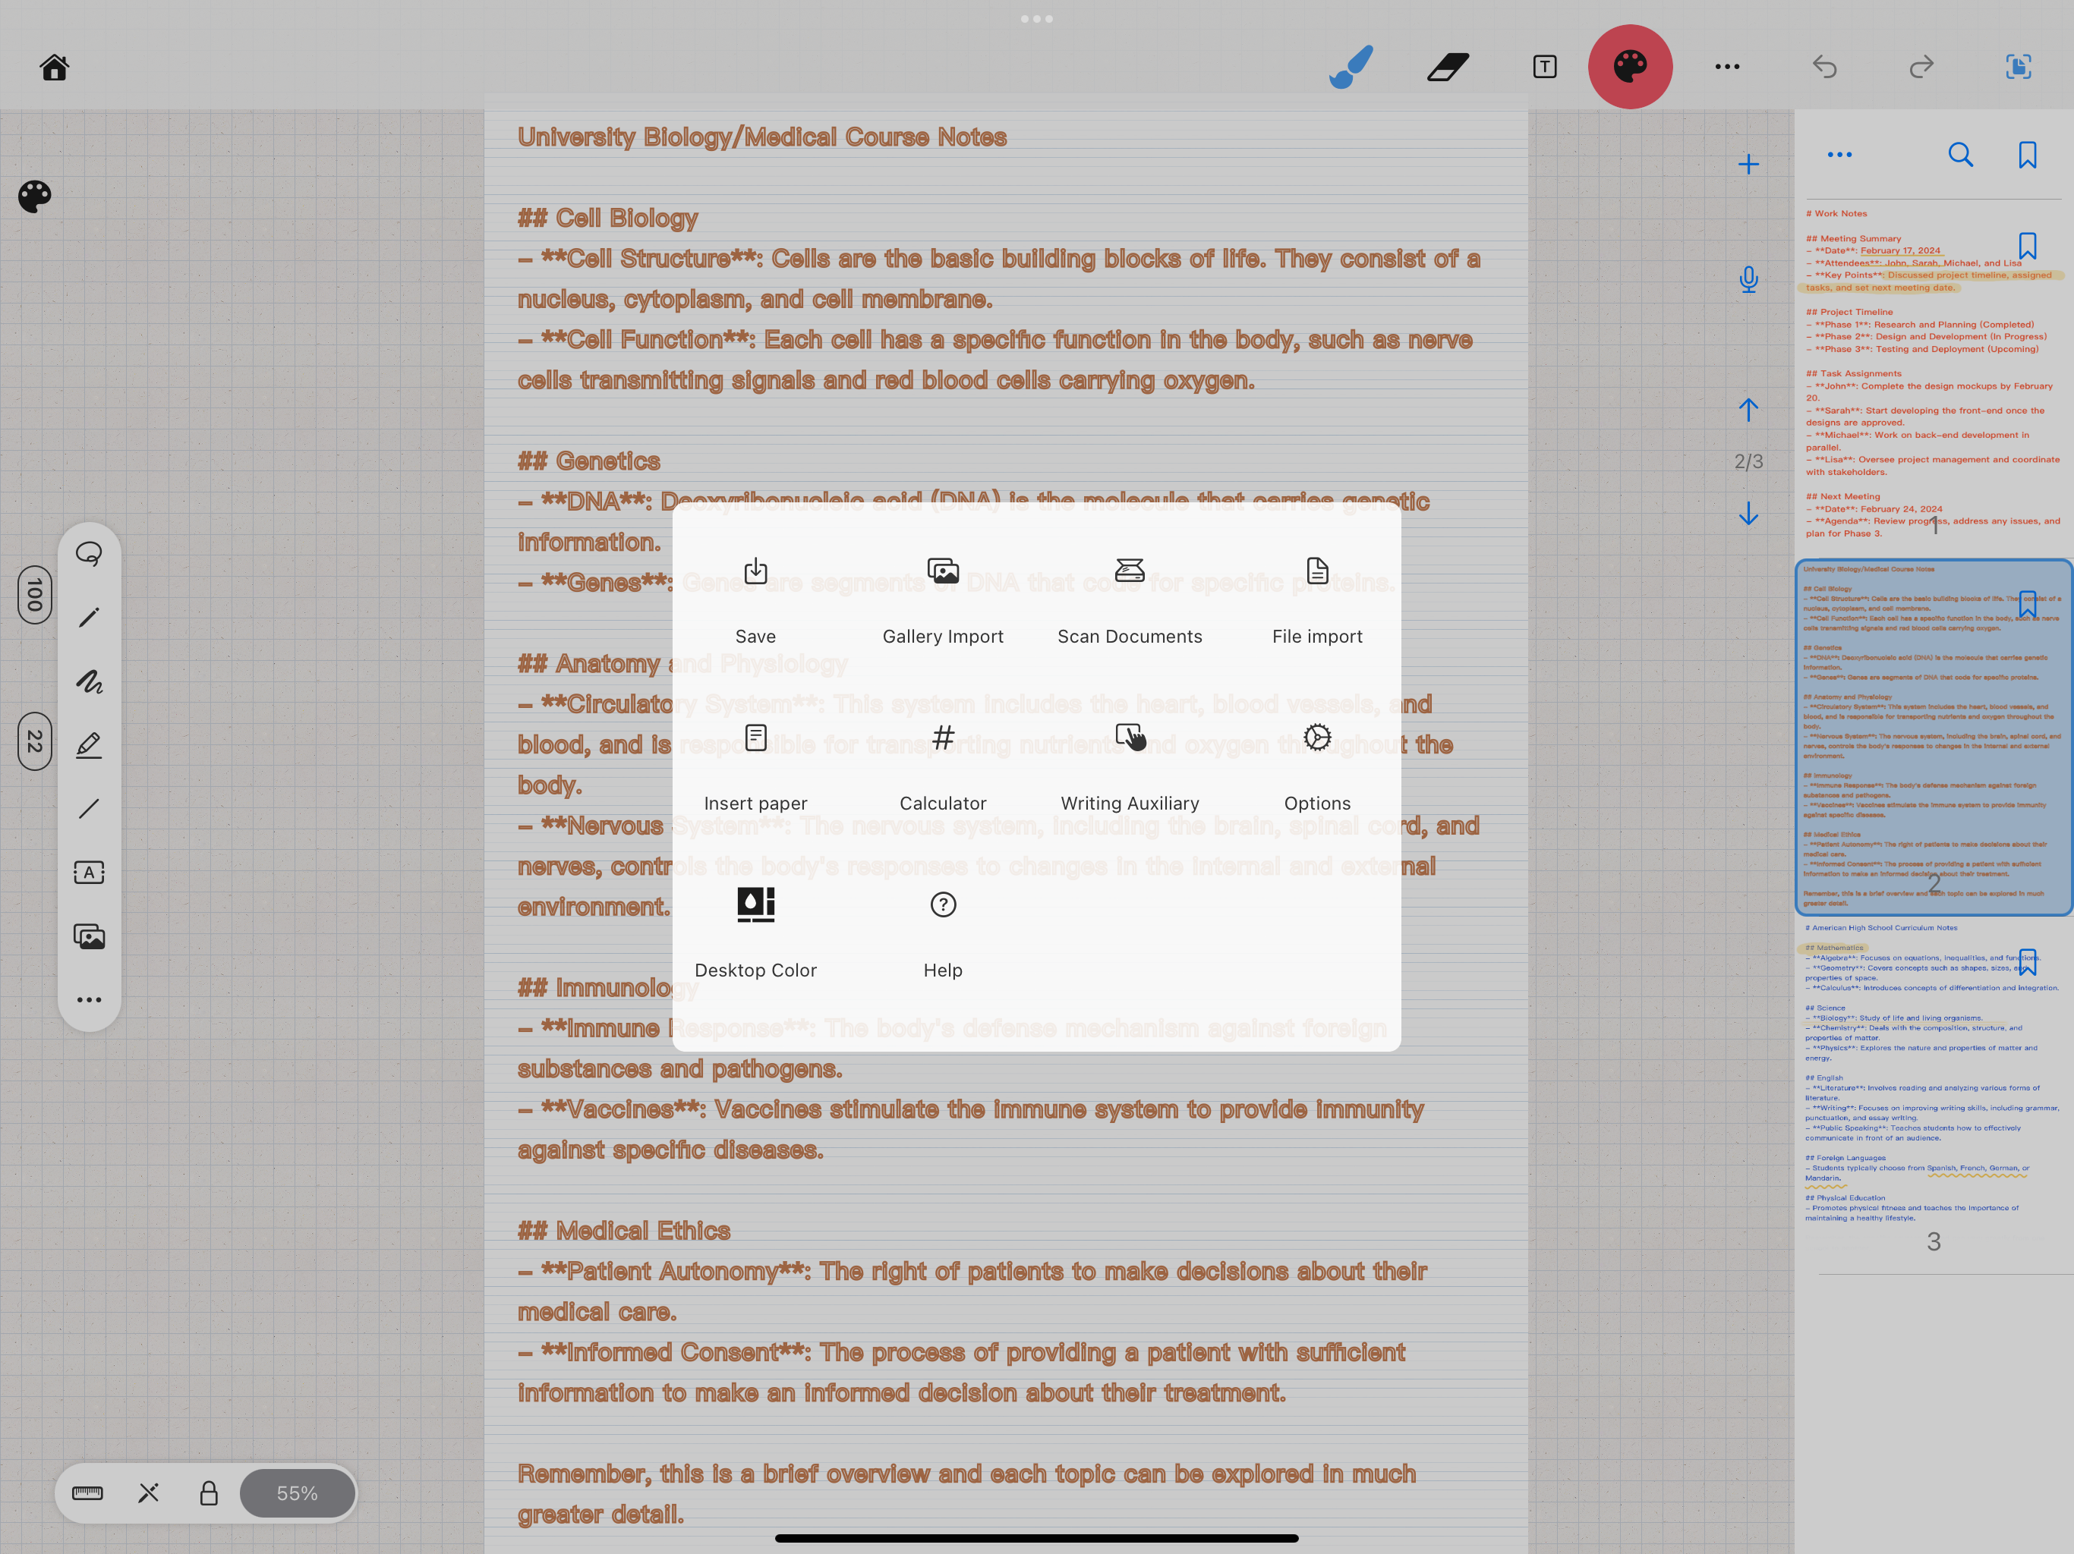
Task: Pick the highlighter pen tool
Action: [89, 745]
